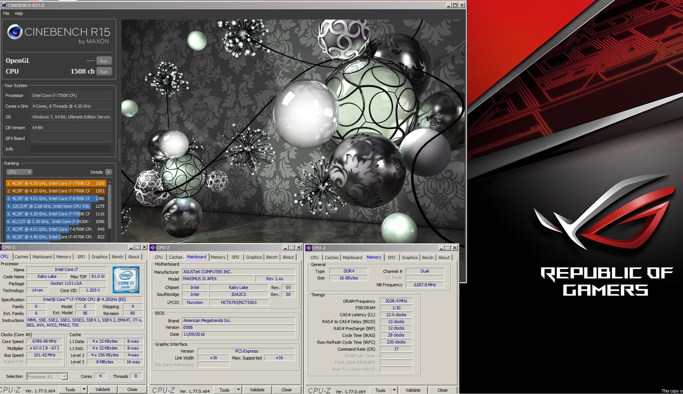Expand Tools dropdown arrow in Memory CPU-Z window

click(394, 390)
